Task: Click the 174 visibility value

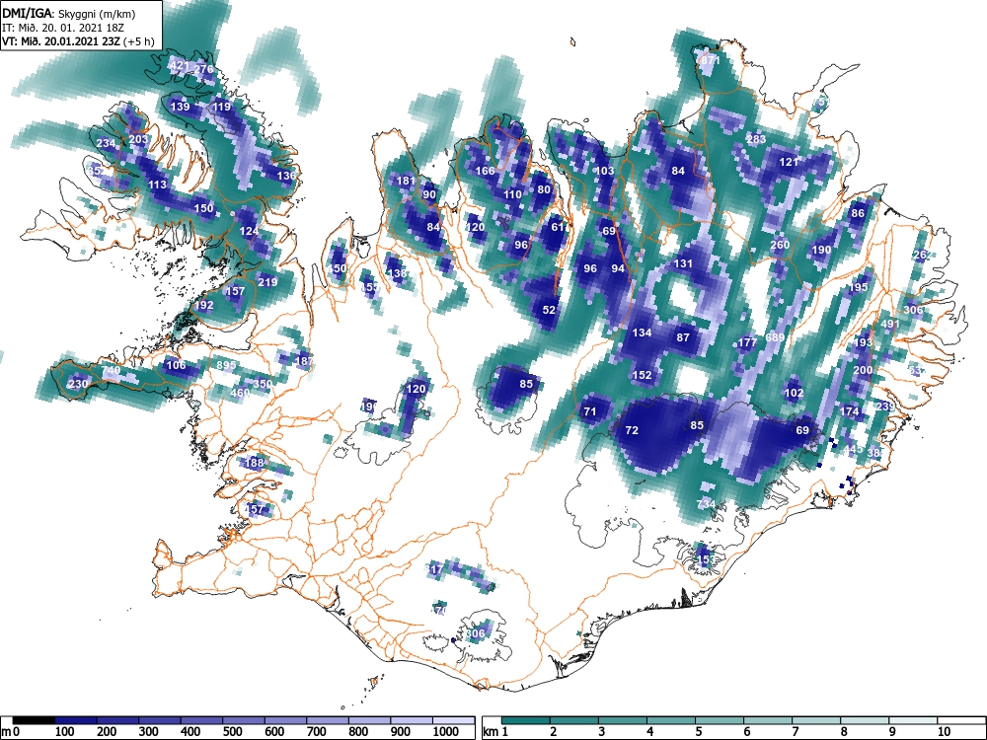Action: (x=849, y=411)
